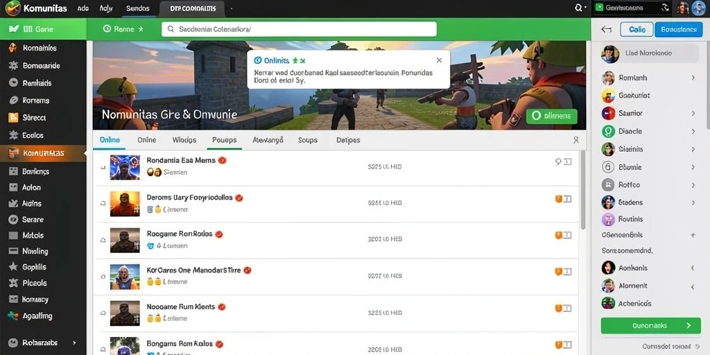710x355 pixels.
Task: Click the green Ounonaaks button
Action: tap(650, 326)
